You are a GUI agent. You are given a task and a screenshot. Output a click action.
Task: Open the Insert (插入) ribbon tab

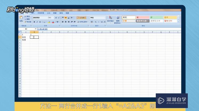pos(33,13)
